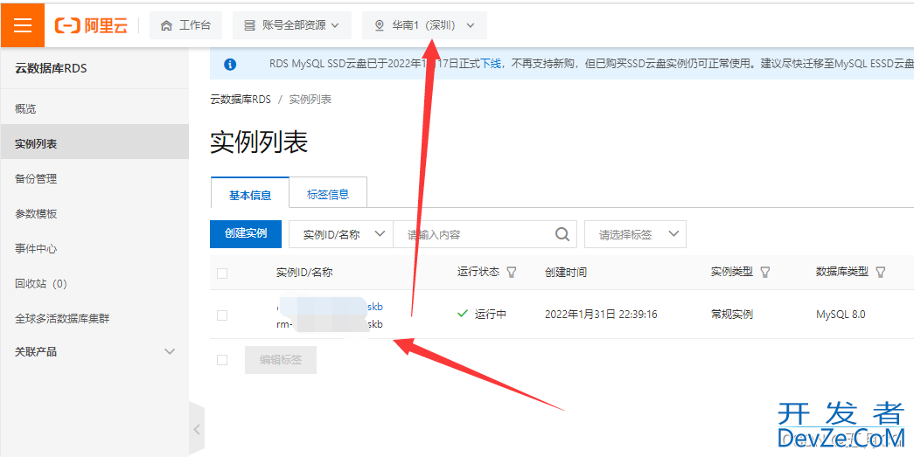
Task: Filter by 实例类型 using the funnel icon
Action: tap(765, 272)
